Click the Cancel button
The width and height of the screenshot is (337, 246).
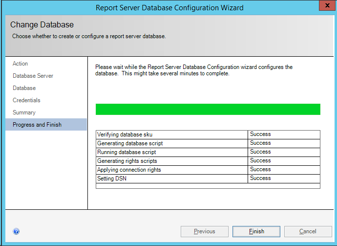point(308,231)
